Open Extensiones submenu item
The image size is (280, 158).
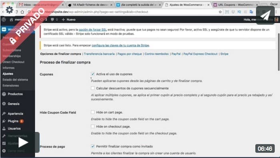[x=11, y=85]
